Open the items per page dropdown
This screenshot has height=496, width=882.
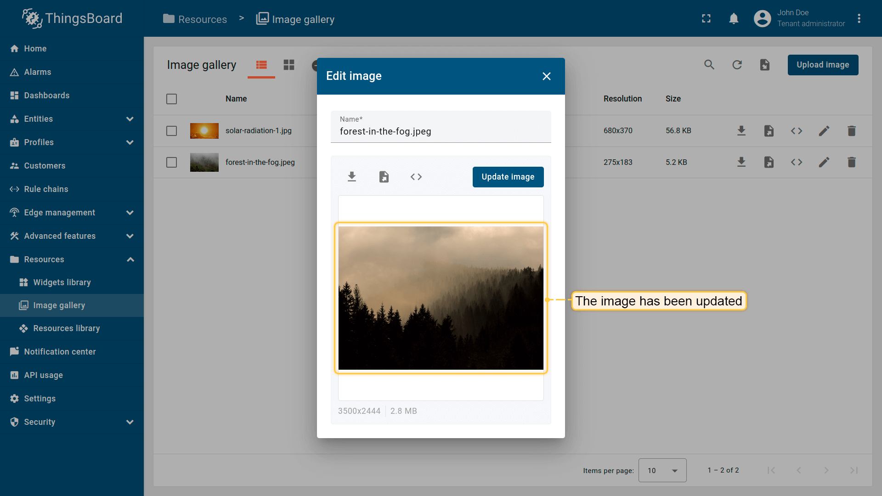click(x=662, y=470)
